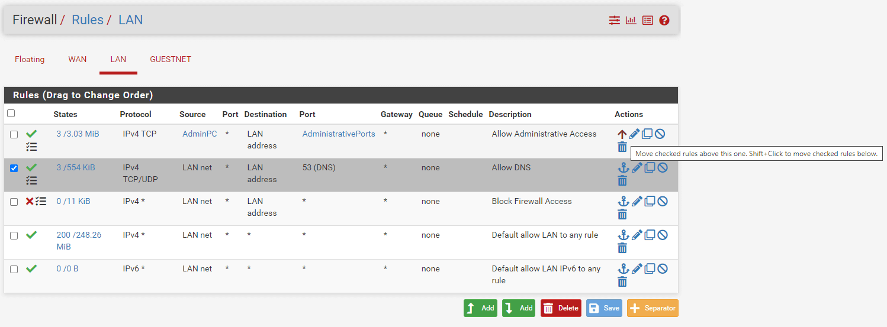Check the Default allow LAN to any rule checkbox
887x327 pixels.
pos(14,236)
